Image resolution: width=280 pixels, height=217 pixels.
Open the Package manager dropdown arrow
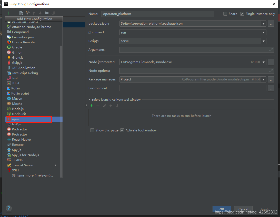(264, 79)
